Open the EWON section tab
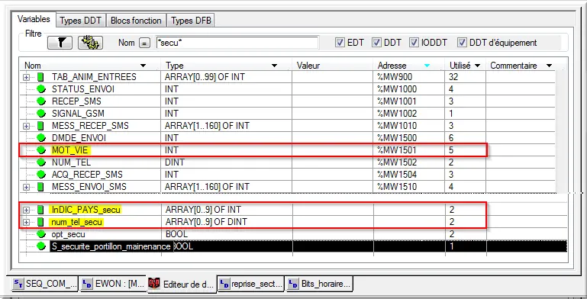587x299 pixels. (x=113, y=284)
